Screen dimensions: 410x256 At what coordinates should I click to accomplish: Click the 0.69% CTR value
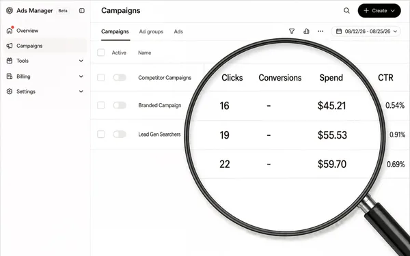point(396,165)
